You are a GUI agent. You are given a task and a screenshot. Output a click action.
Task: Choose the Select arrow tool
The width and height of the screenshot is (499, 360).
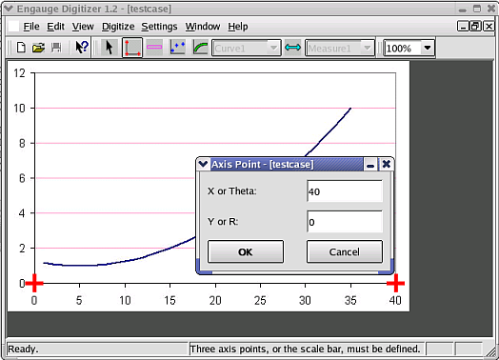(109, 48)
